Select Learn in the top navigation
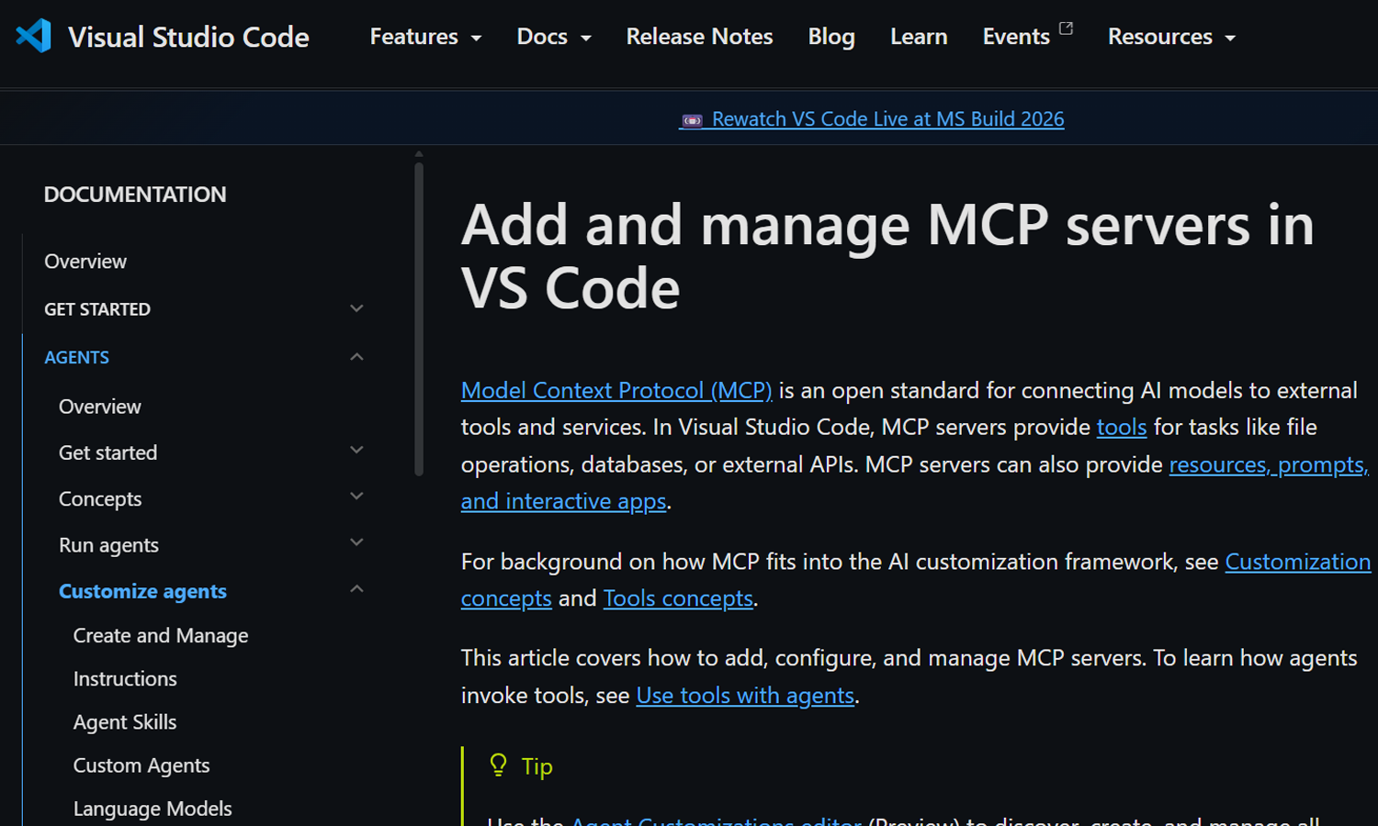 919,37
